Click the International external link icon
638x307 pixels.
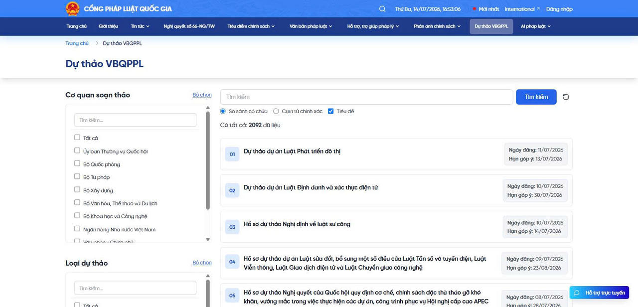538,9
